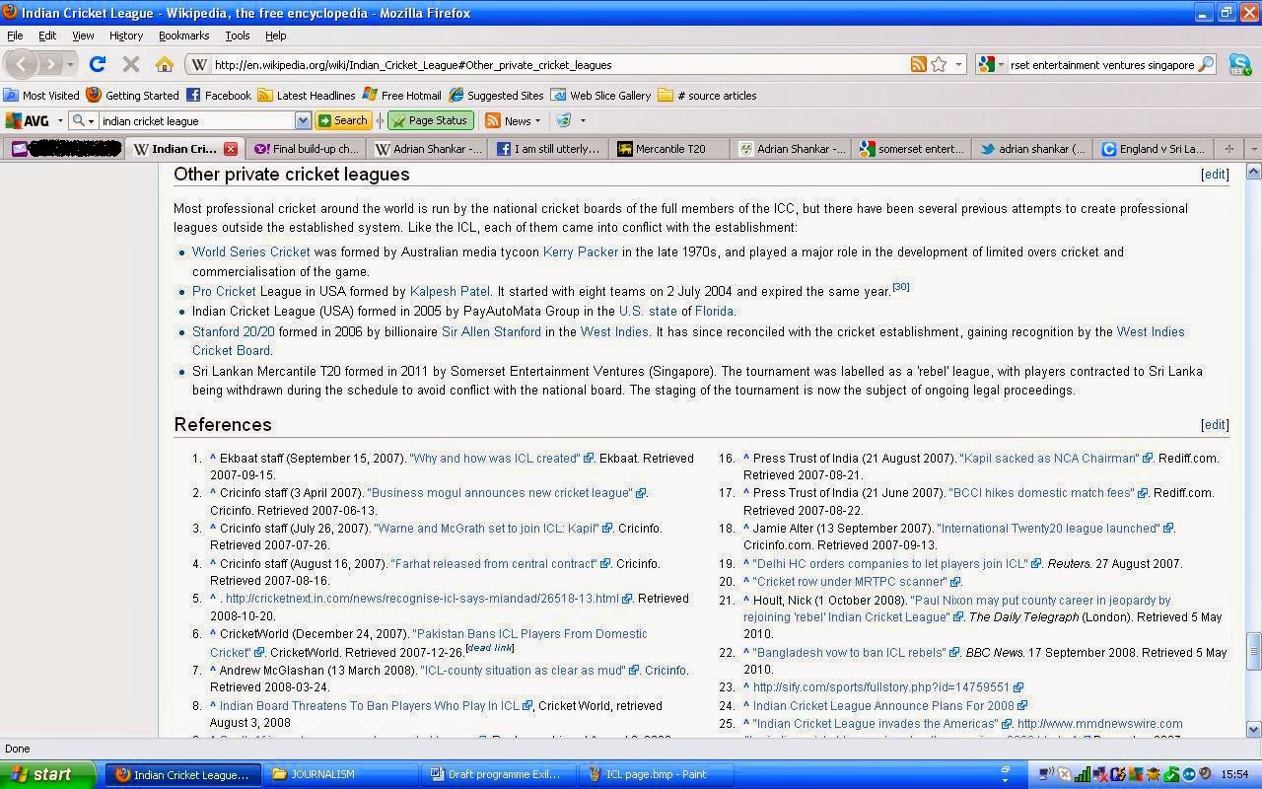Switch to the 'I am still utterly' Facebook tab
This screenshot has height=789, width=1262.
pos(548,149)
